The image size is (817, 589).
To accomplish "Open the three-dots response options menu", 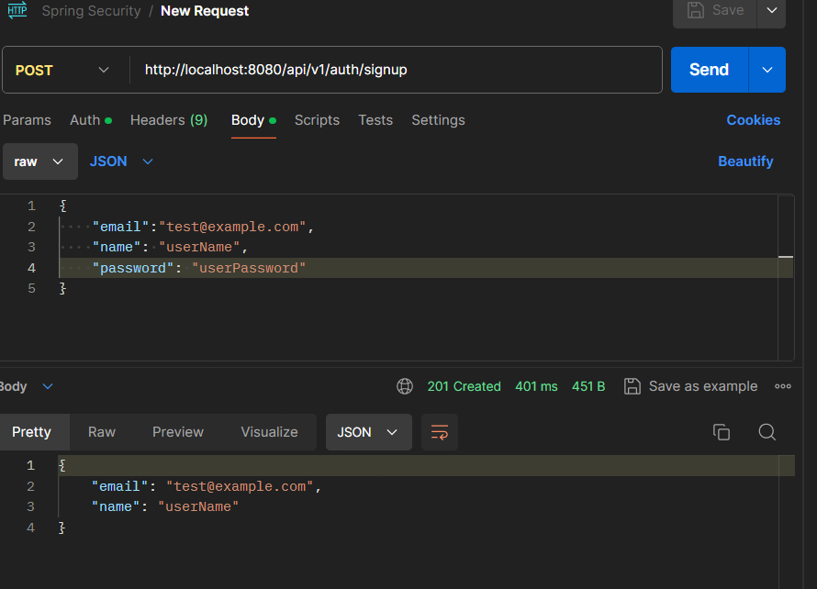I will coord(783,386).
